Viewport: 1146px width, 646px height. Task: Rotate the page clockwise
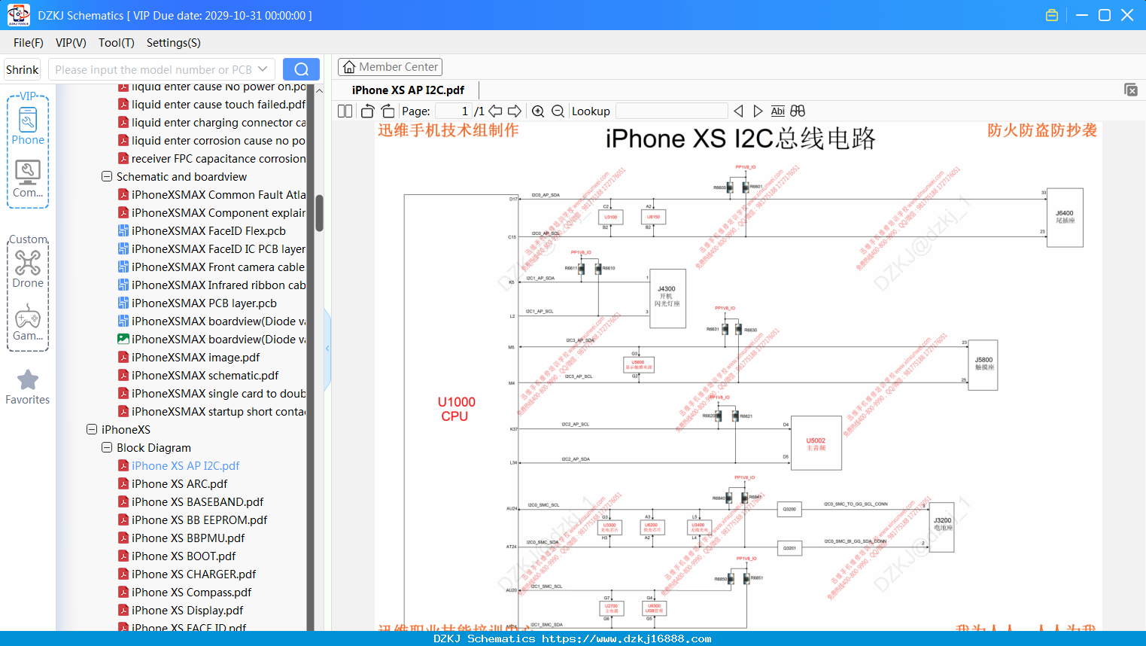[x=388, y=111]
